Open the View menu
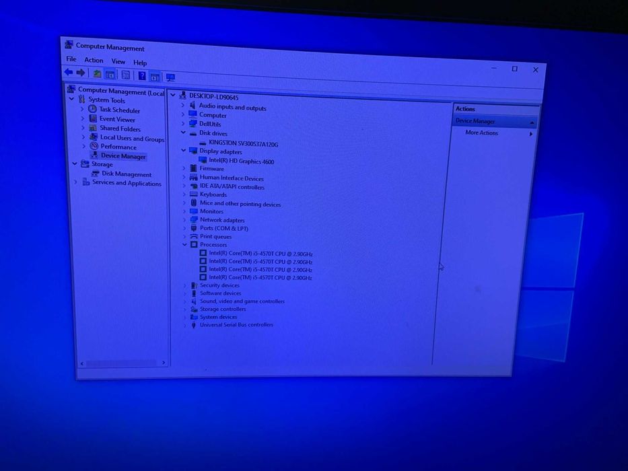Screen dimensions: 628x471 tap(118, 61)
